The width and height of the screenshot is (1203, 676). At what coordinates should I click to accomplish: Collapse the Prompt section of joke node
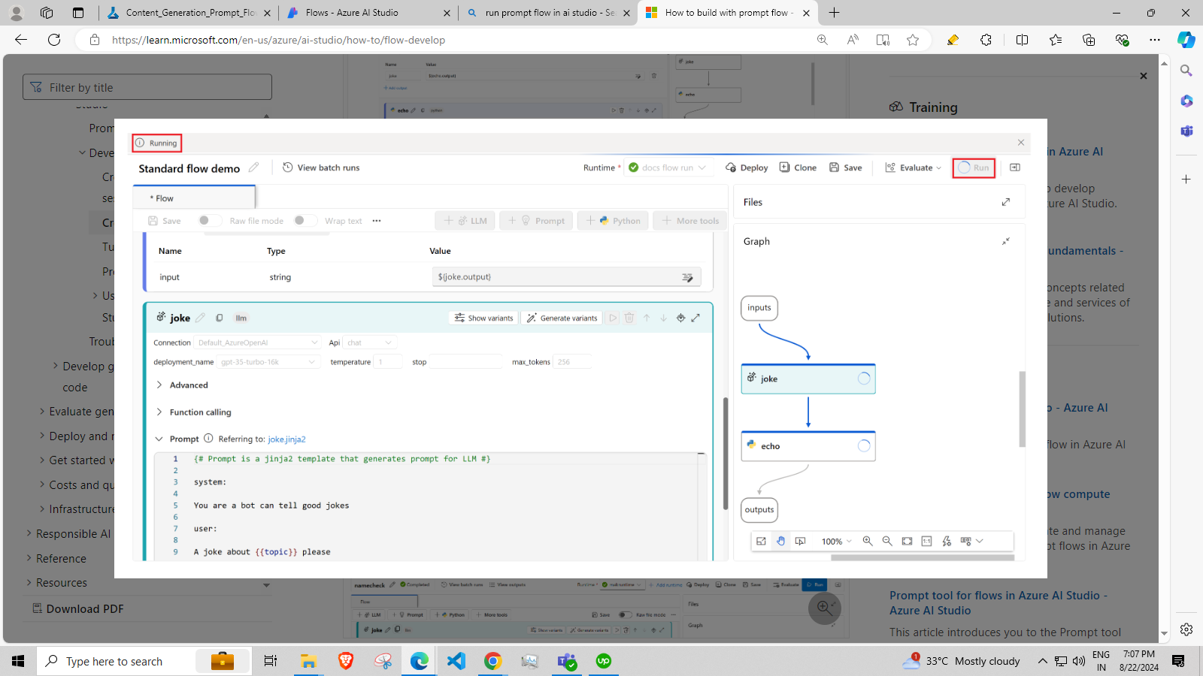pos(159,439)
